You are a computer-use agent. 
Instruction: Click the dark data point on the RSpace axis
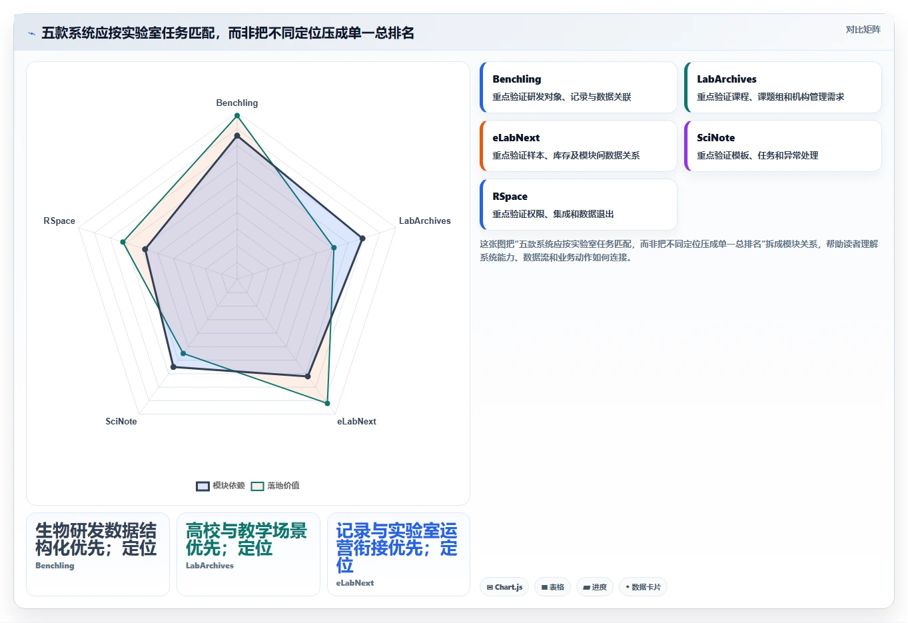[146, 250]
